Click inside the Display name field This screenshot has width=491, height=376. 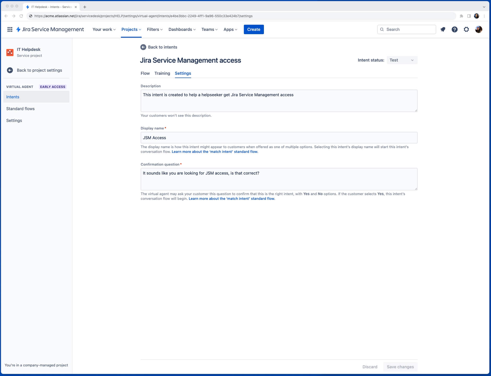(279, 138)
